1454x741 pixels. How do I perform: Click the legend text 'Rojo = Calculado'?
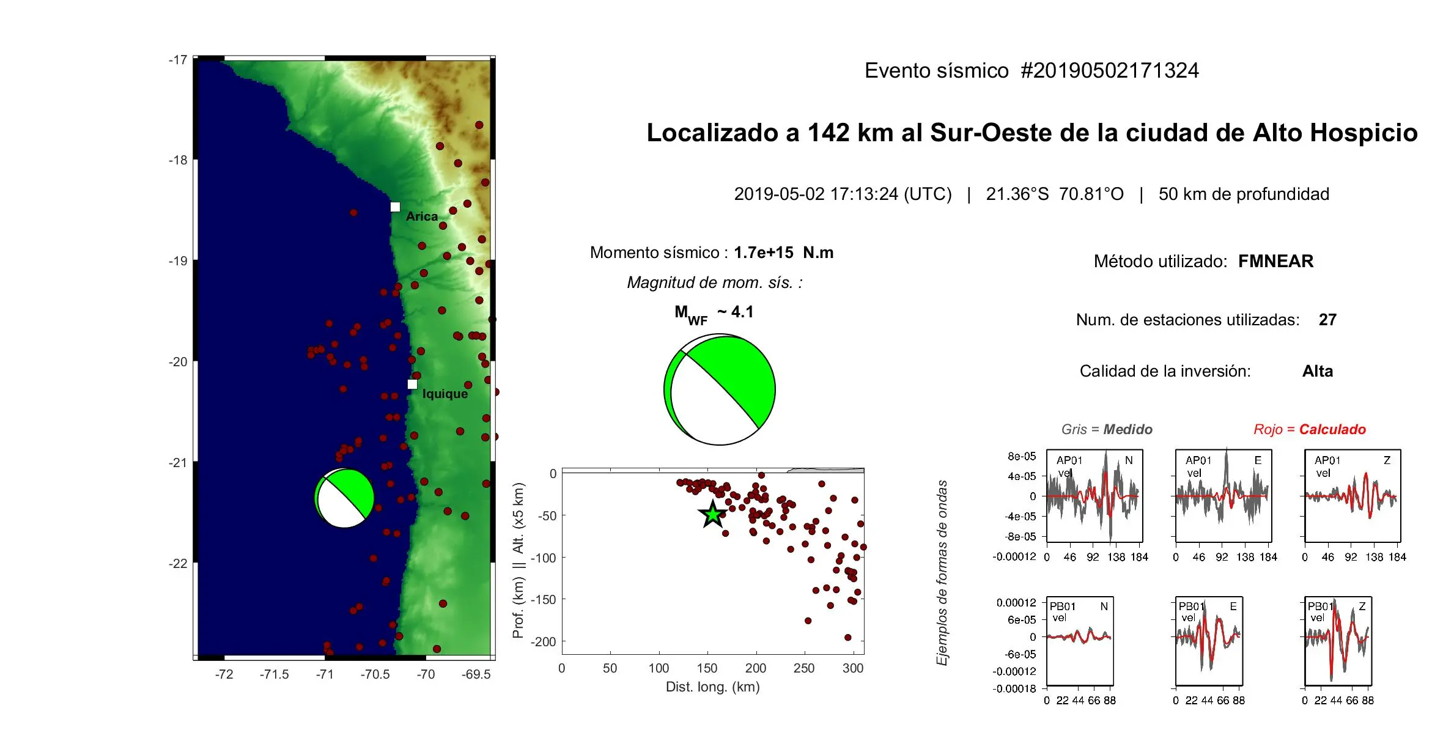click(x=1309, y=429)
